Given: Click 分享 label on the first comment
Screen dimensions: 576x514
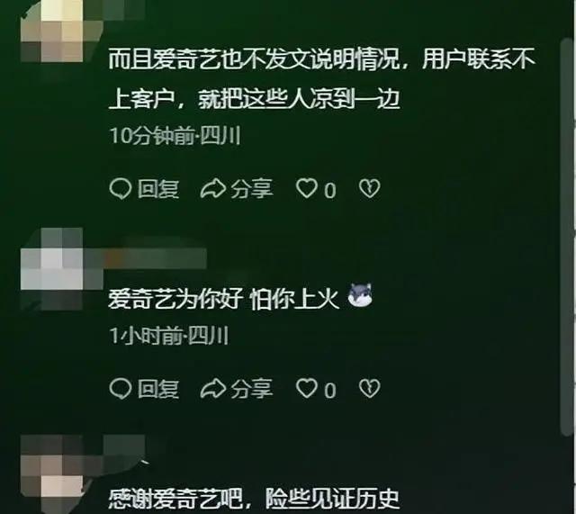Looking at the screenshot, I should 252,189.
